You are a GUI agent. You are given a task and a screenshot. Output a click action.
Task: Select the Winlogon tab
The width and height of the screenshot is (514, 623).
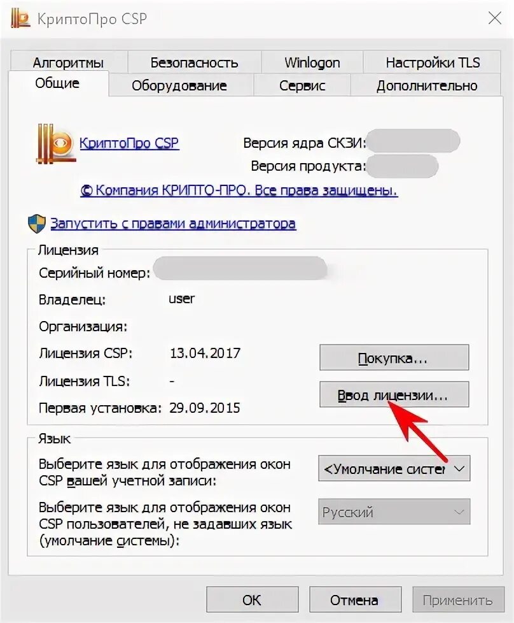[312, 62]
